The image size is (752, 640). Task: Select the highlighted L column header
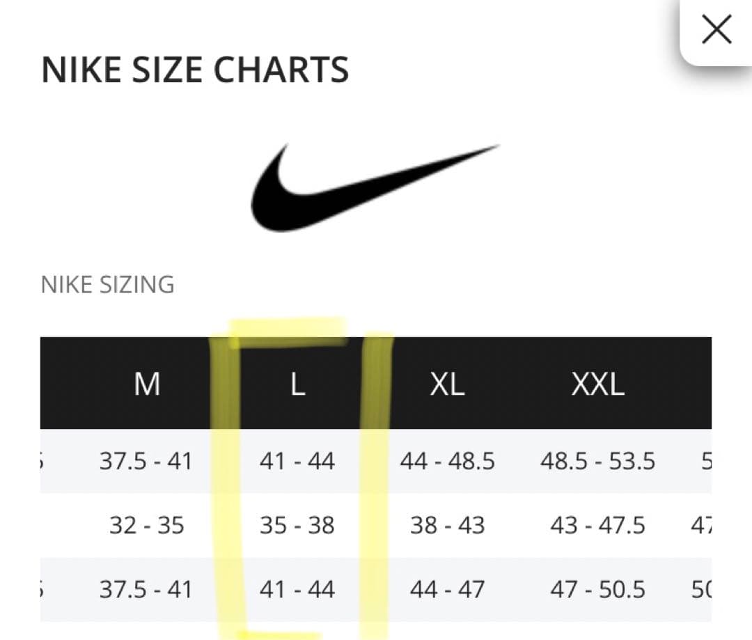pos(297,383)
